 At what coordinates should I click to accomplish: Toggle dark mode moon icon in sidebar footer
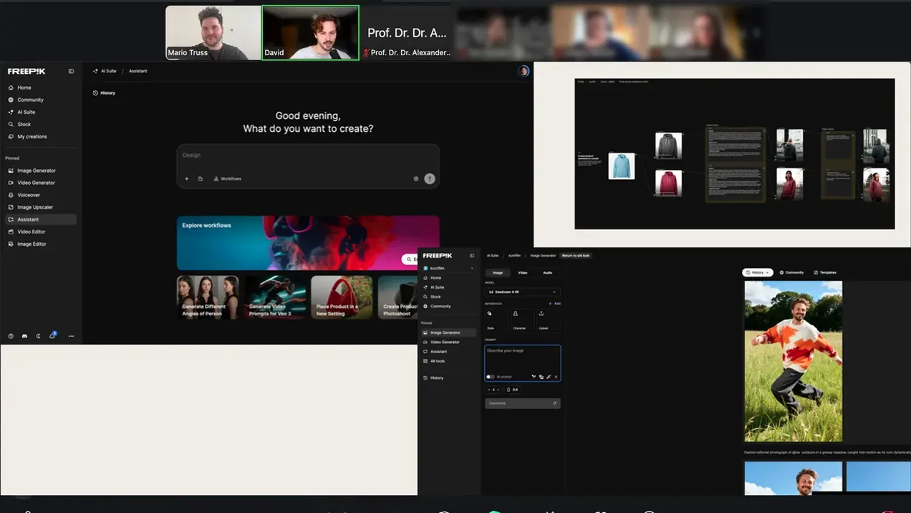coord(39,336)
